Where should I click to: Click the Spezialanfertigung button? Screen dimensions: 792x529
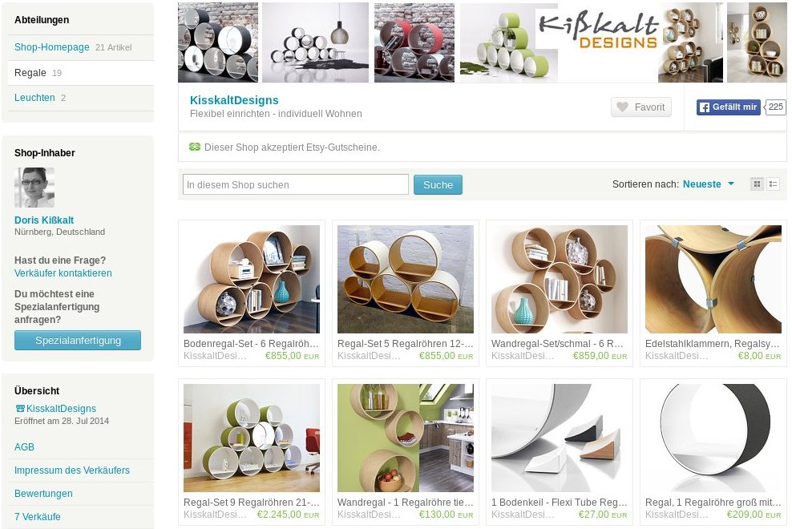point(78,341)
